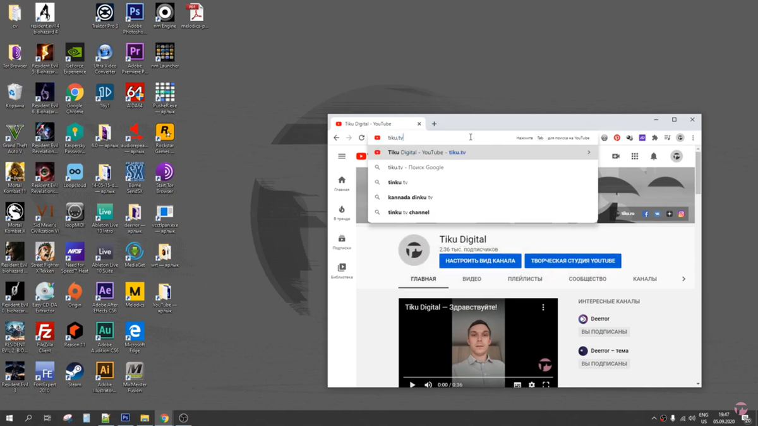This screenshot has height=426, width=758.
Task: Go back in Chrome
Action: tap(336, 138)
